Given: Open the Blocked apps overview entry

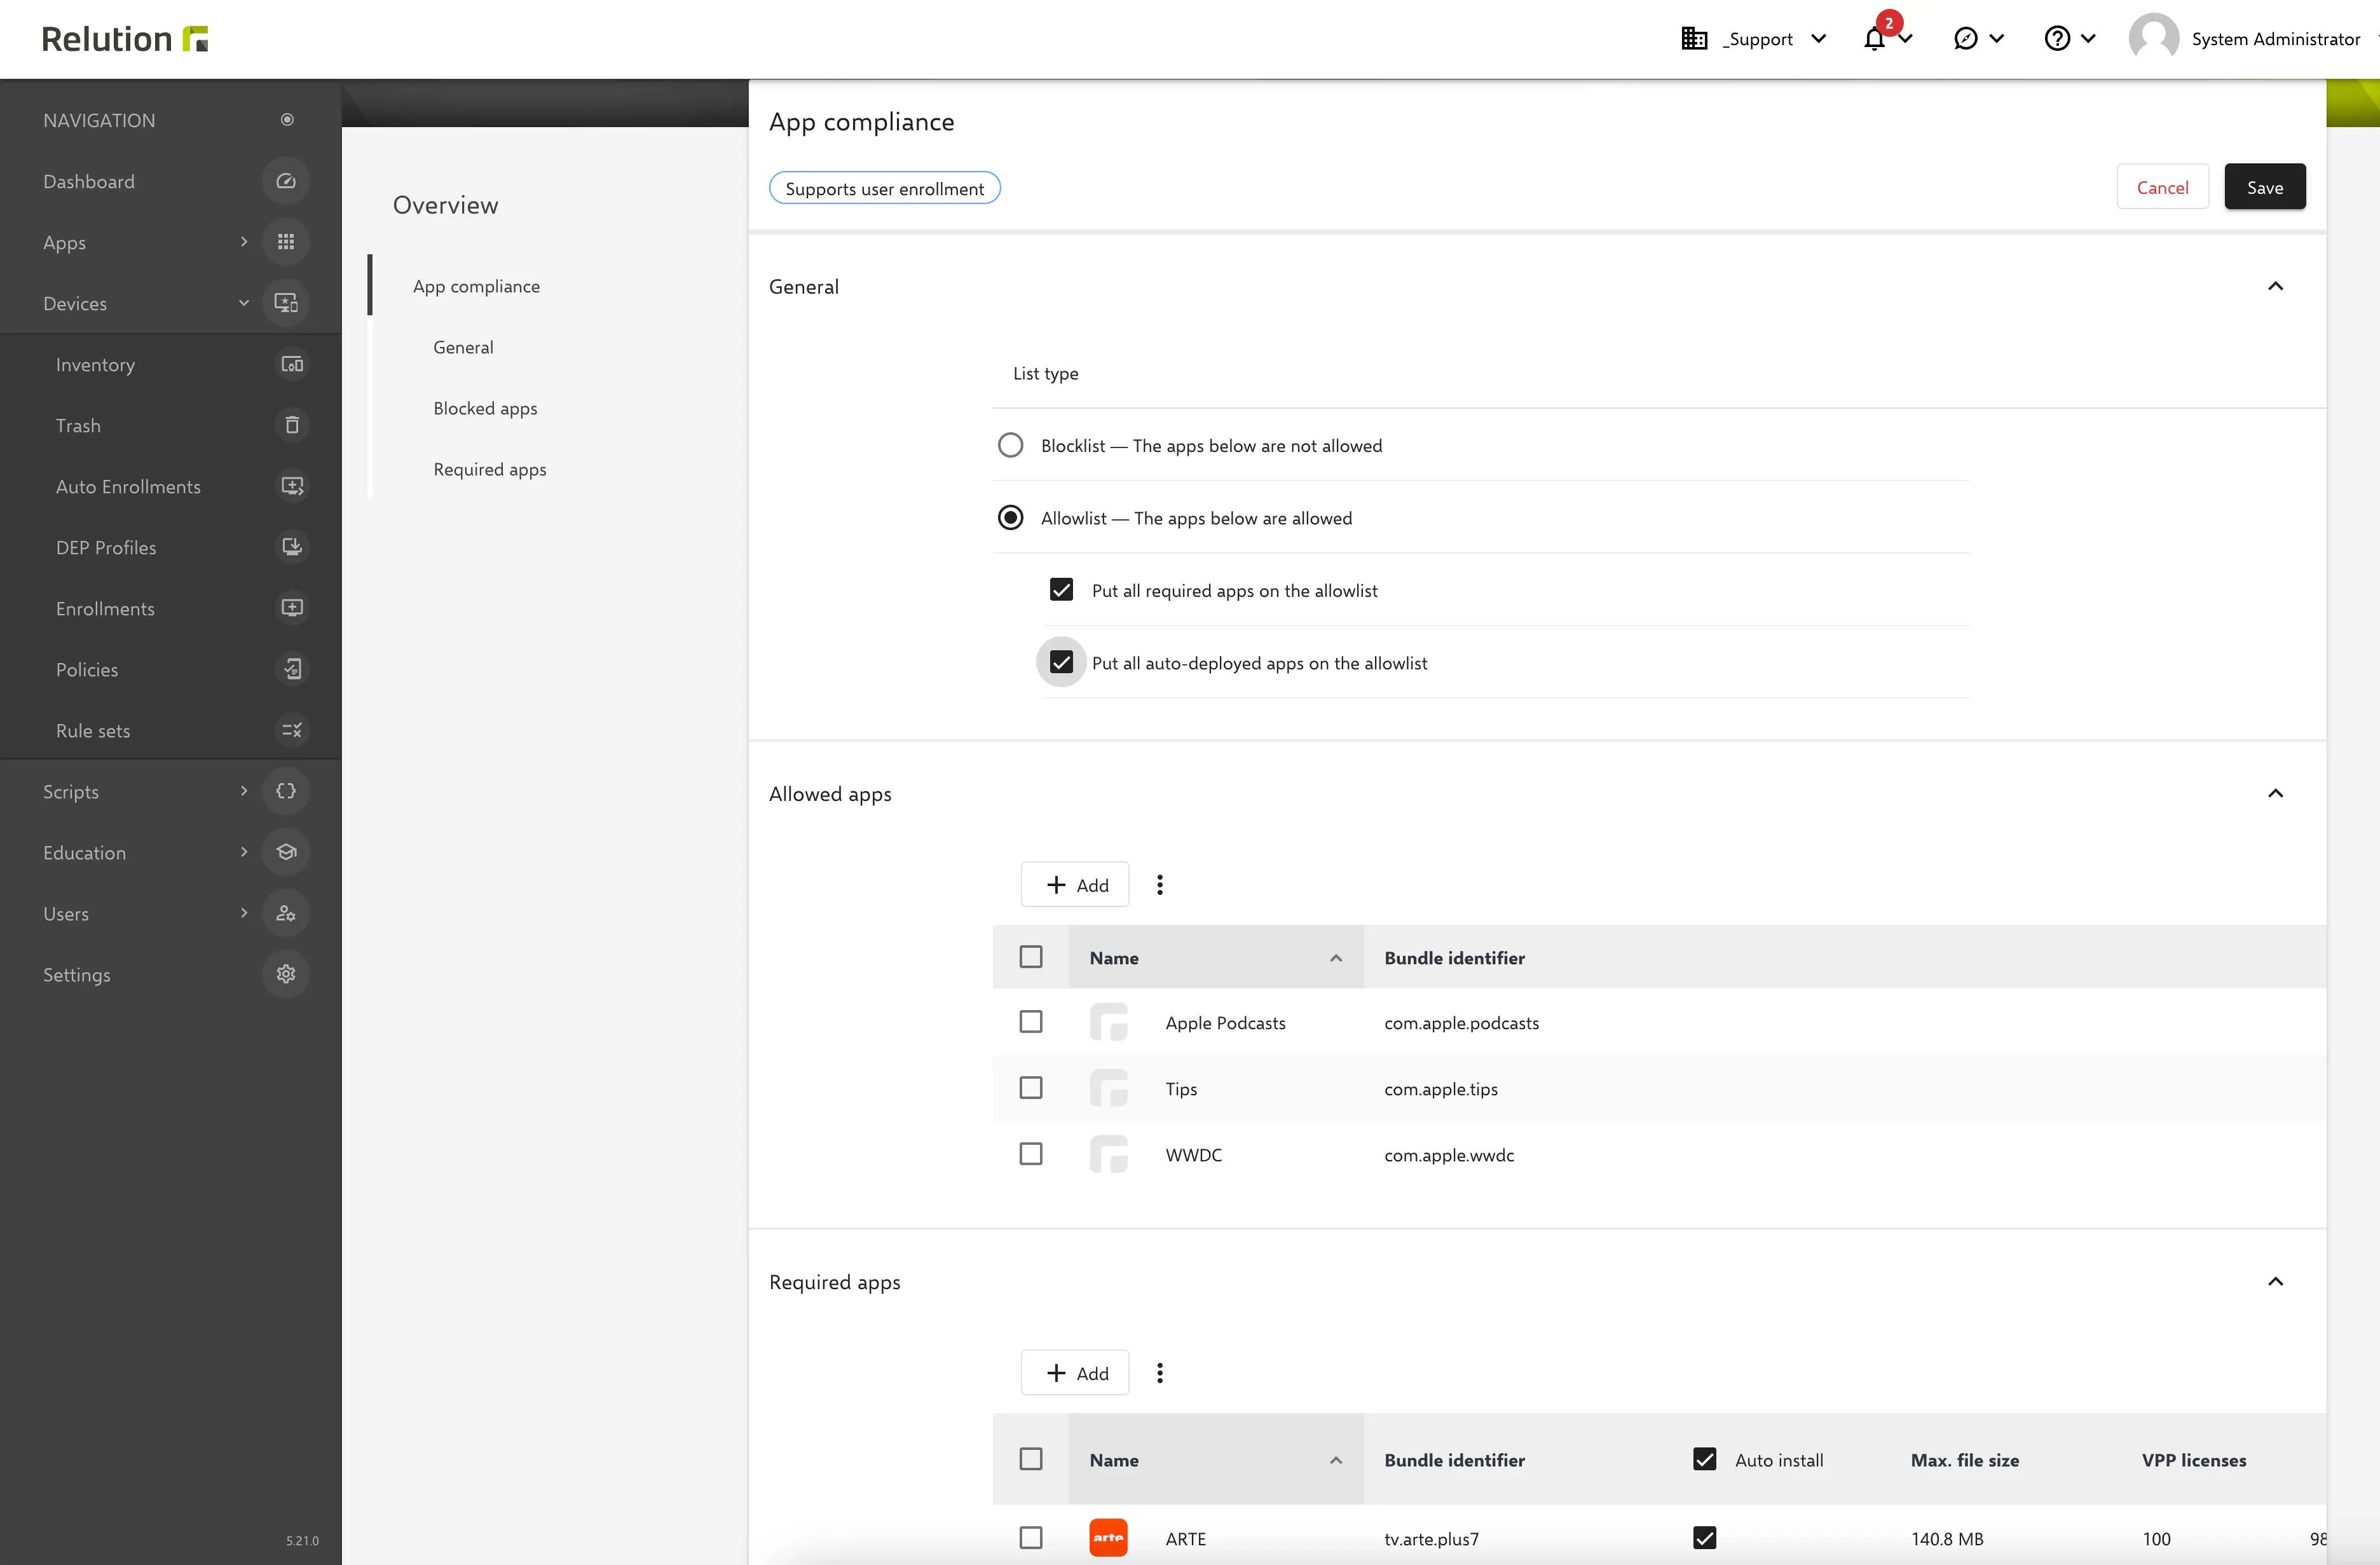Looking at the screenshot, I should [x=486, y=408].
